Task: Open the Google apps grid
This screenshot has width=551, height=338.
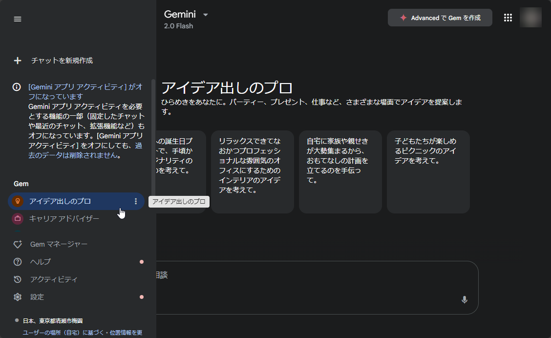Action: (508, 18)
